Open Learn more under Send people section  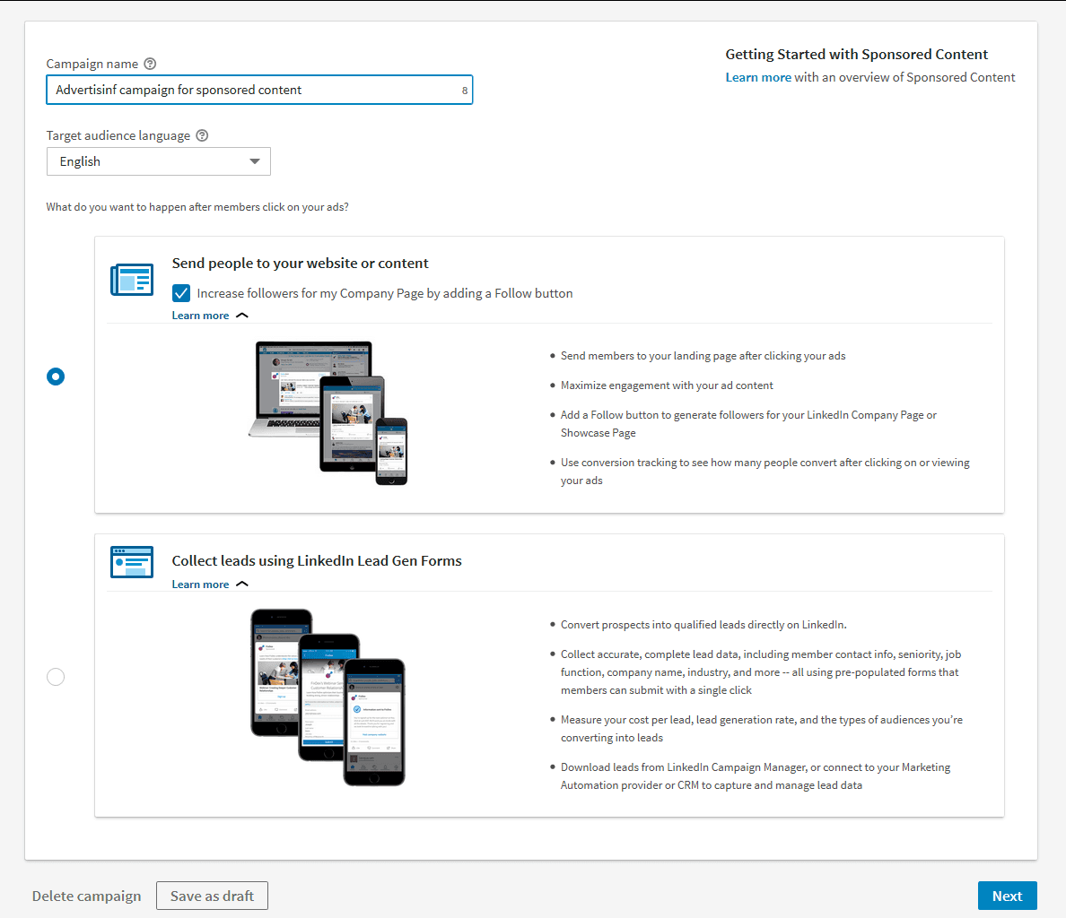tap(200, 315)
